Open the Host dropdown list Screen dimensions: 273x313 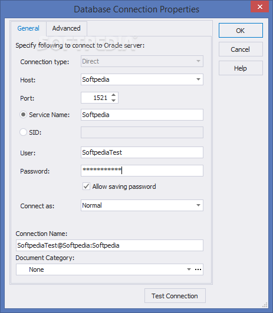coord(198,79)
